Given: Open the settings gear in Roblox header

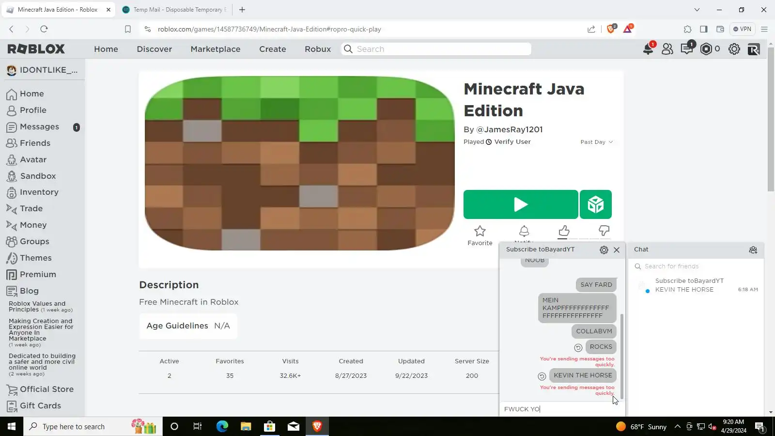Looking at the screenshot, I should coord(734,49).
